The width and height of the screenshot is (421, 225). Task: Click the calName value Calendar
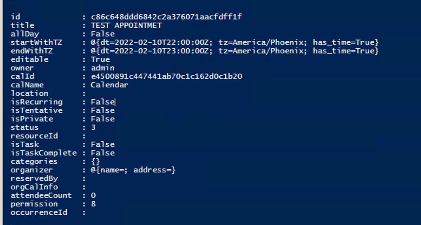pos(109,85)
